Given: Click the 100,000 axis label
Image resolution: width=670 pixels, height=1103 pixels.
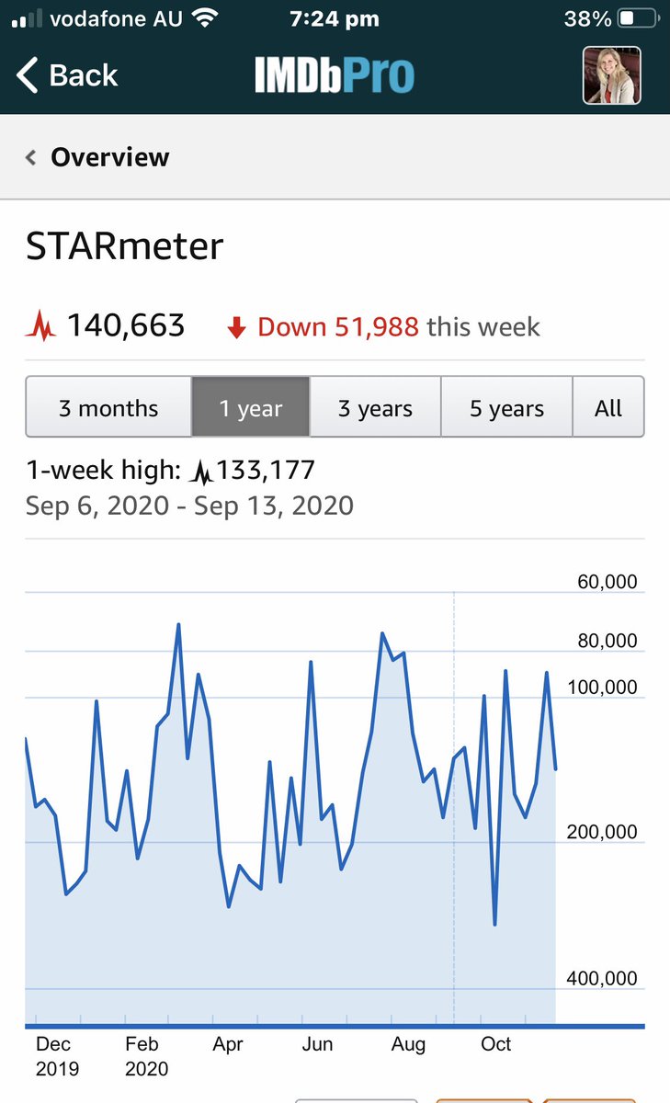Looking at the screenshot, I should tap(603, 688).
